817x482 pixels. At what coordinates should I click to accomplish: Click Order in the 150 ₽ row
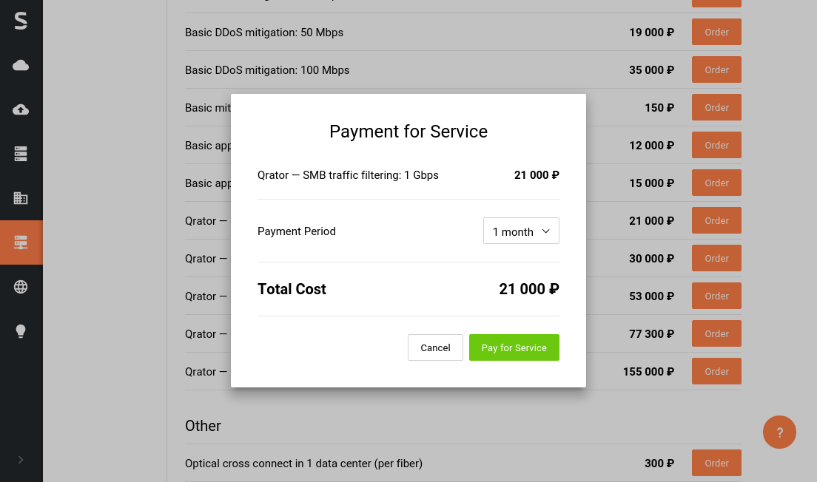tap(716, 107)
